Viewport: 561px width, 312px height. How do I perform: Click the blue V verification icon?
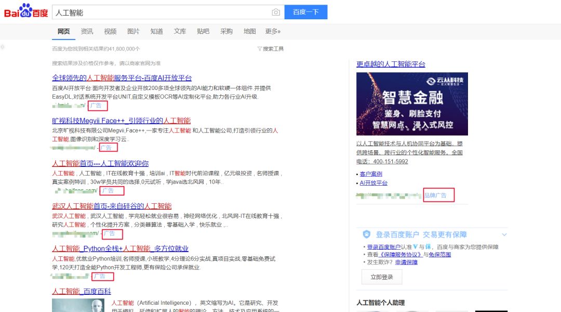click(x=416, y=245)
